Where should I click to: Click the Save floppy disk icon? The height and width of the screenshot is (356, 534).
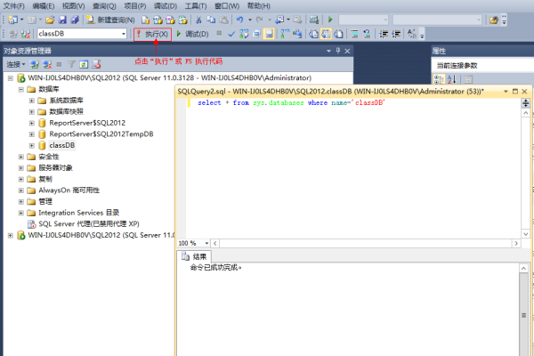pos(62,20)
